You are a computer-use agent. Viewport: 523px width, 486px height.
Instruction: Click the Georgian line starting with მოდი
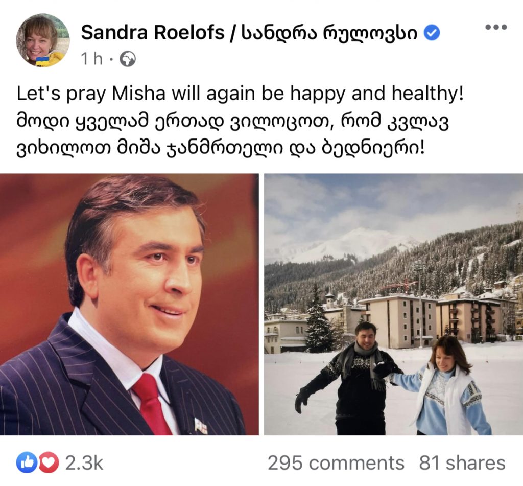coord(232,122)
